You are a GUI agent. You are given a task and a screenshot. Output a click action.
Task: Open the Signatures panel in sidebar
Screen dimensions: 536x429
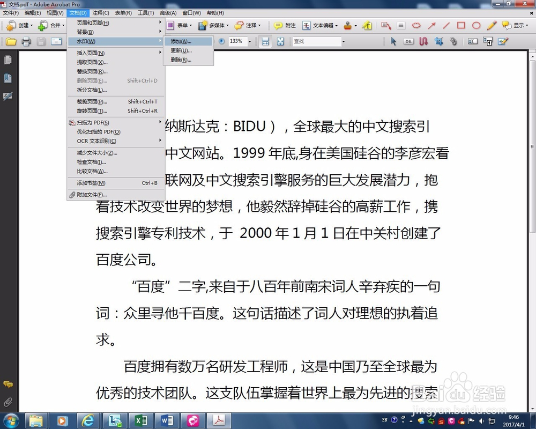(x=8, y=96)
